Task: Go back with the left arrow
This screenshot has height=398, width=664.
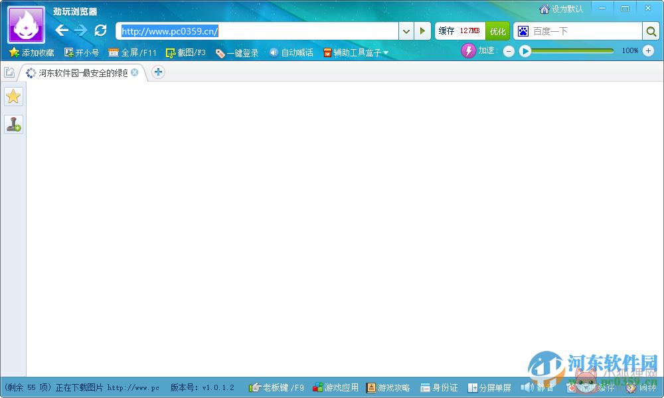Action: (x=62, y=31)
